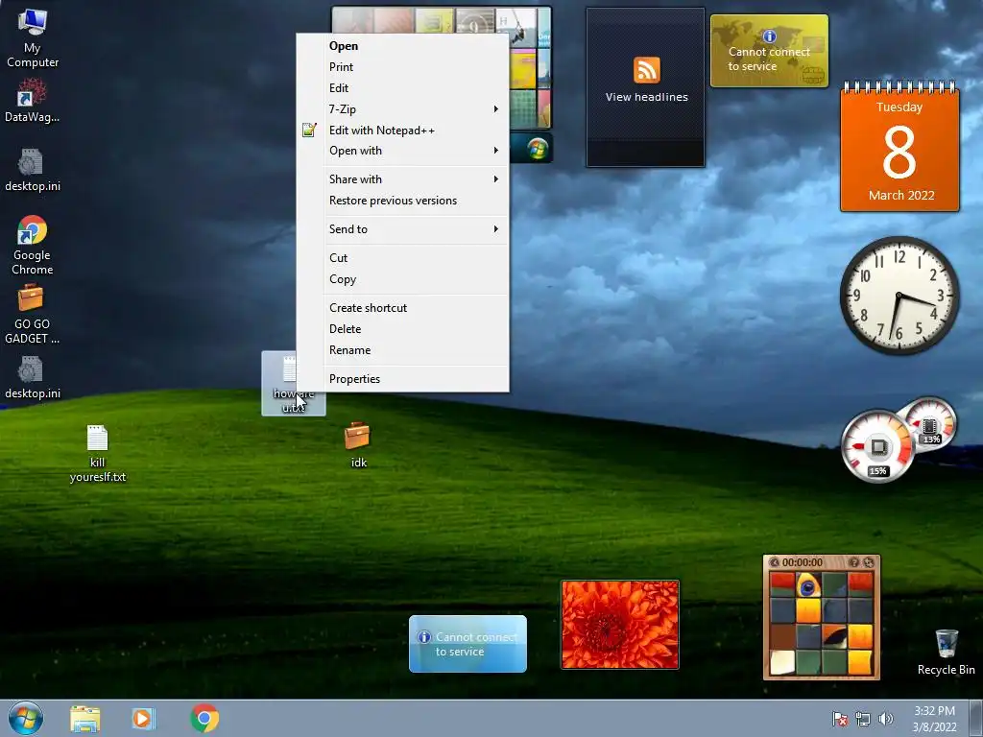Click the View headlines link
The width and height of the screenshot is (983, 737).
pyautogui.click(x=646, y=97)
